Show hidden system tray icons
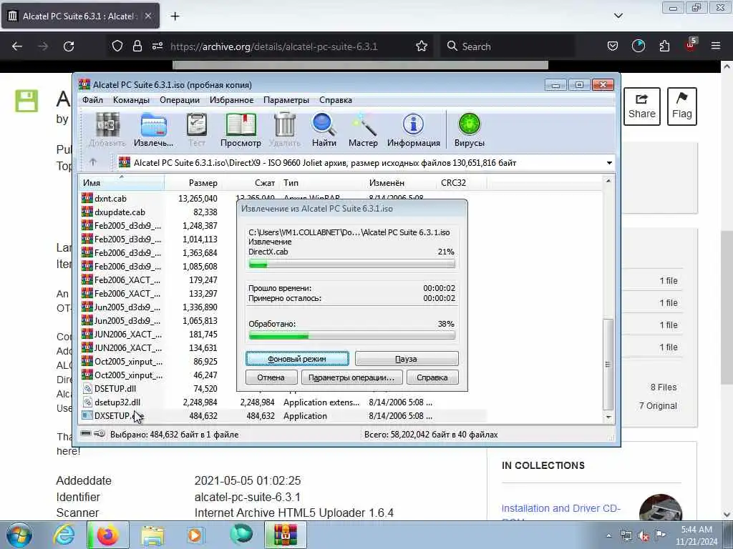This screenshot has height=549, width=733. (x=608, y=536)
